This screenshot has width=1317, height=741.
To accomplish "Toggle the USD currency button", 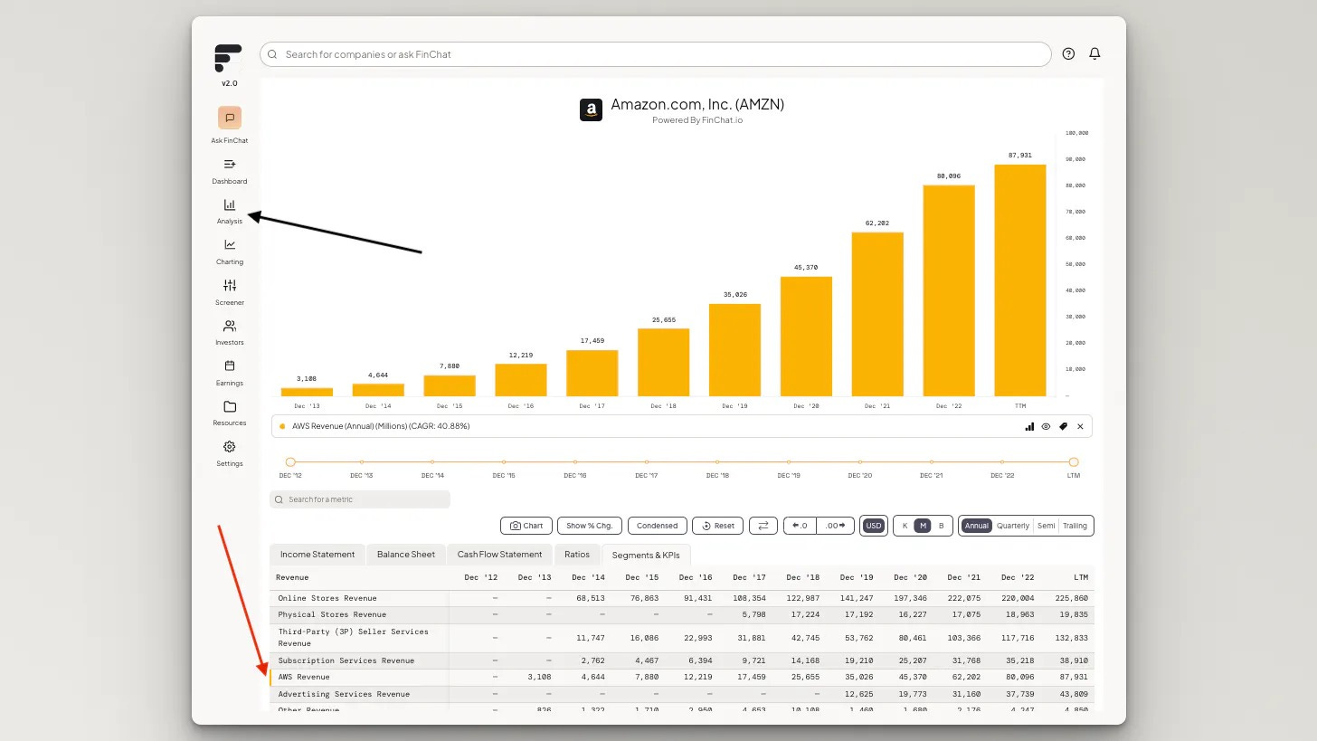I will 873,526.
